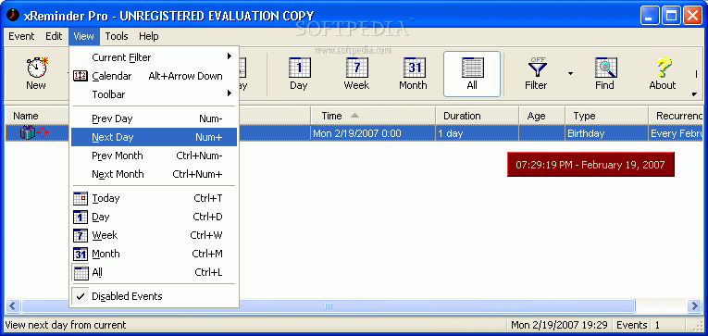Screen dimensions: 708x336
Task: Open the Tools menu
Action: coord(117,36)
